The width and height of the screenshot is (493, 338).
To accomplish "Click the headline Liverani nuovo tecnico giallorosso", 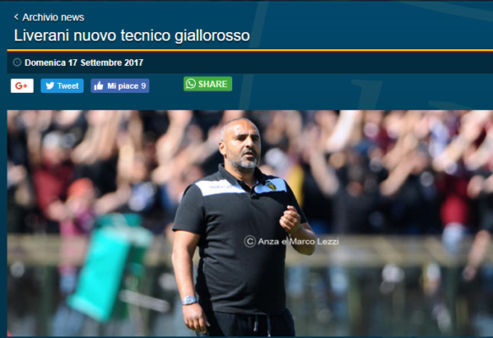I will pos(132,35).
